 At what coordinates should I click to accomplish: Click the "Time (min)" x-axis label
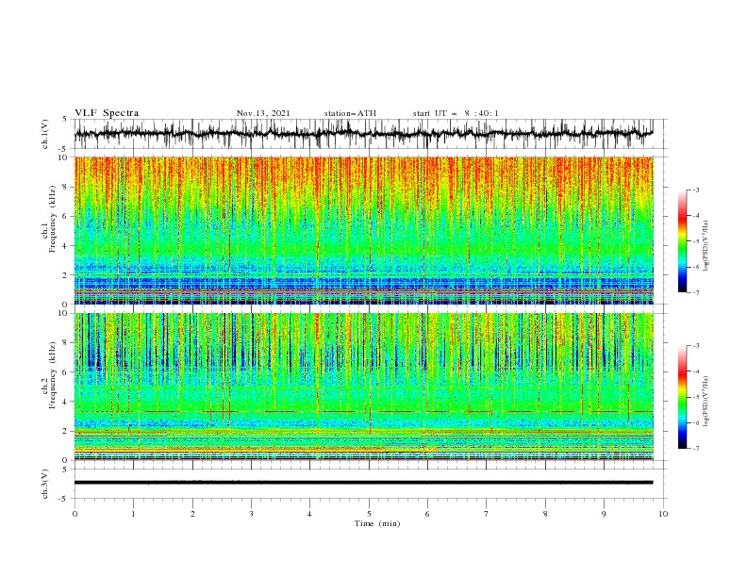pos(377,523)
